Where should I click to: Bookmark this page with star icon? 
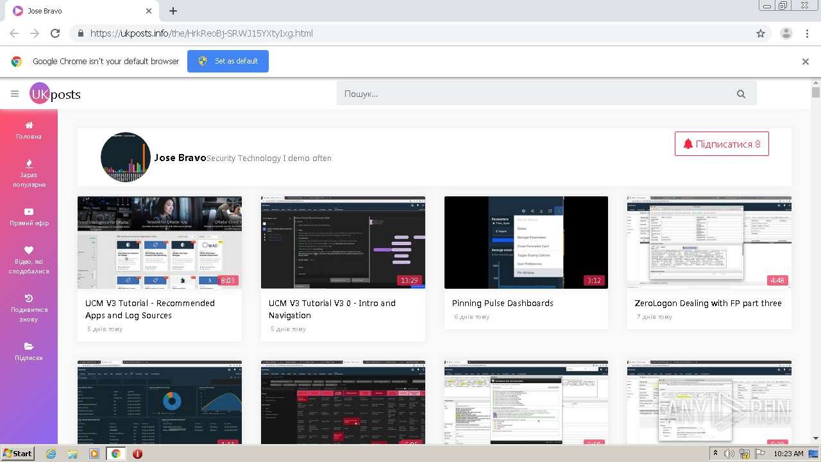(x=761, y=33)
